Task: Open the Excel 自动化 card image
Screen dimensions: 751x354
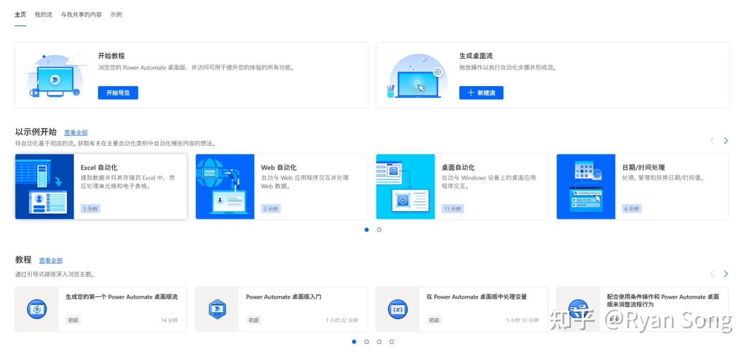Action: coord(45,187)
